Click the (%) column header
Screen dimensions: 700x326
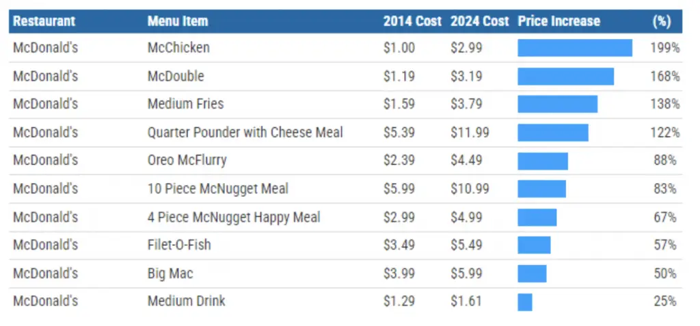661,21
